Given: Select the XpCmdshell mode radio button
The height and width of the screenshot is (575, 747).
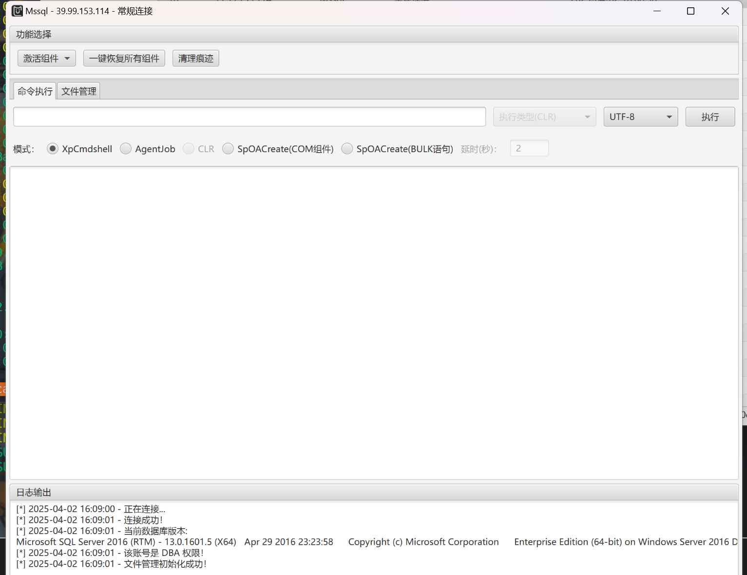Looking at the screenshot, I should [x=53, y=149].
